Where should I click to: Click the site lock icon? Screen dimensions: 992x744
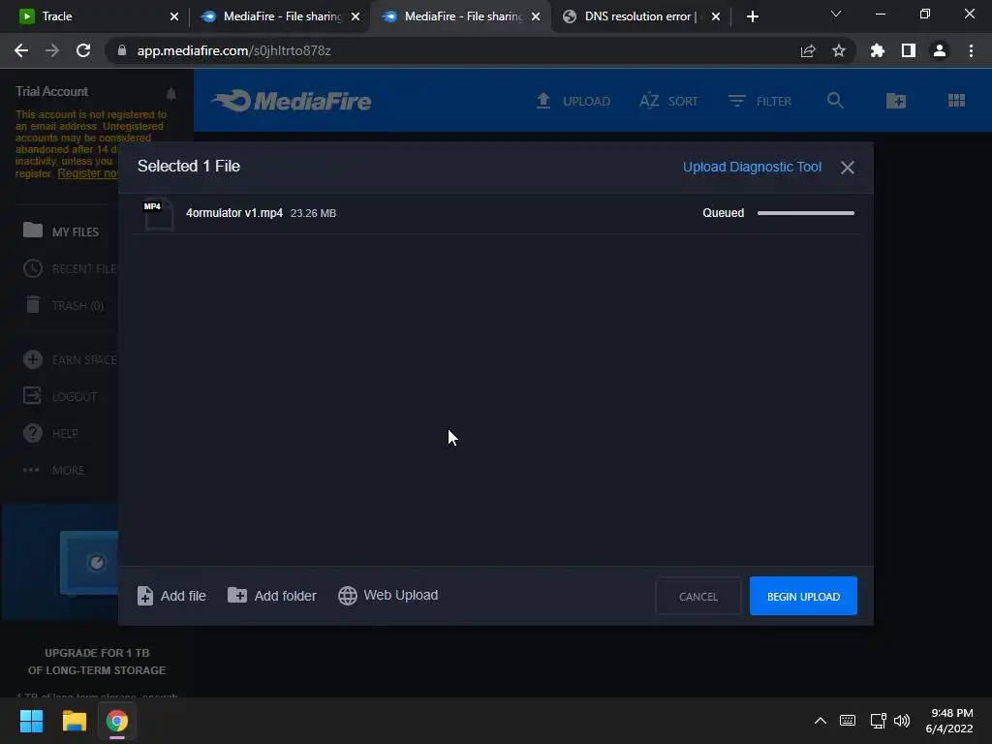(122, 50)
